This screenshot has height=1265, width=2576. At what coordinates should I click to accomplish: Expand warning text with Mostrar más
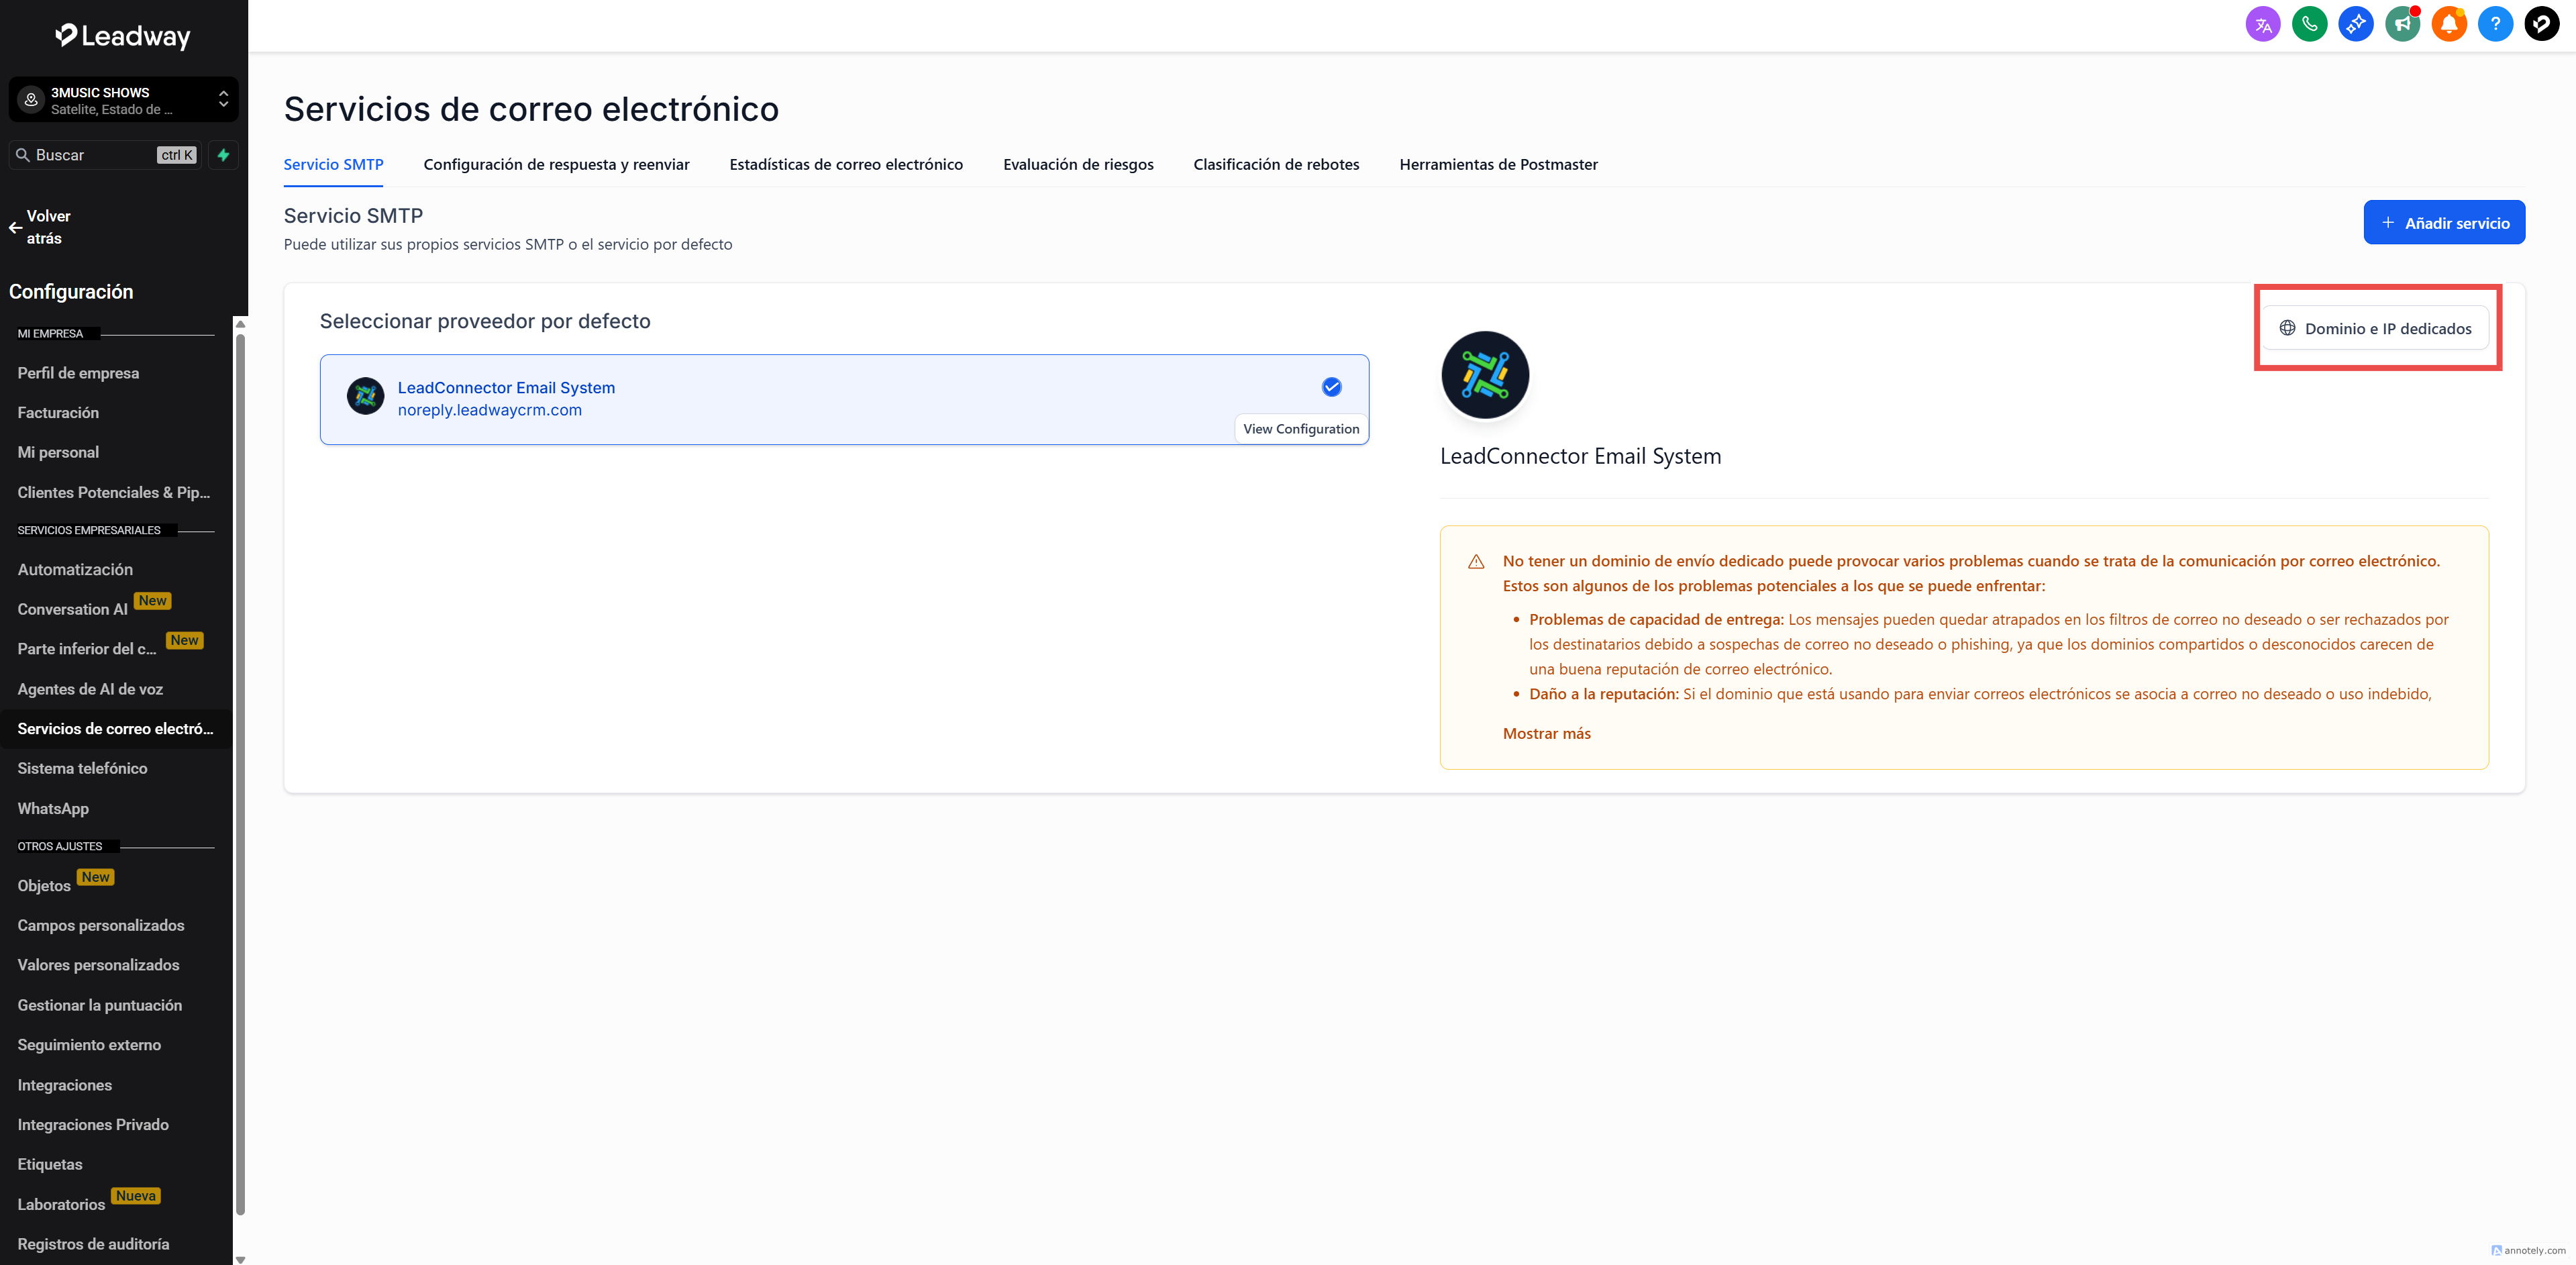pyautogui.click(x=1546, y=733)
